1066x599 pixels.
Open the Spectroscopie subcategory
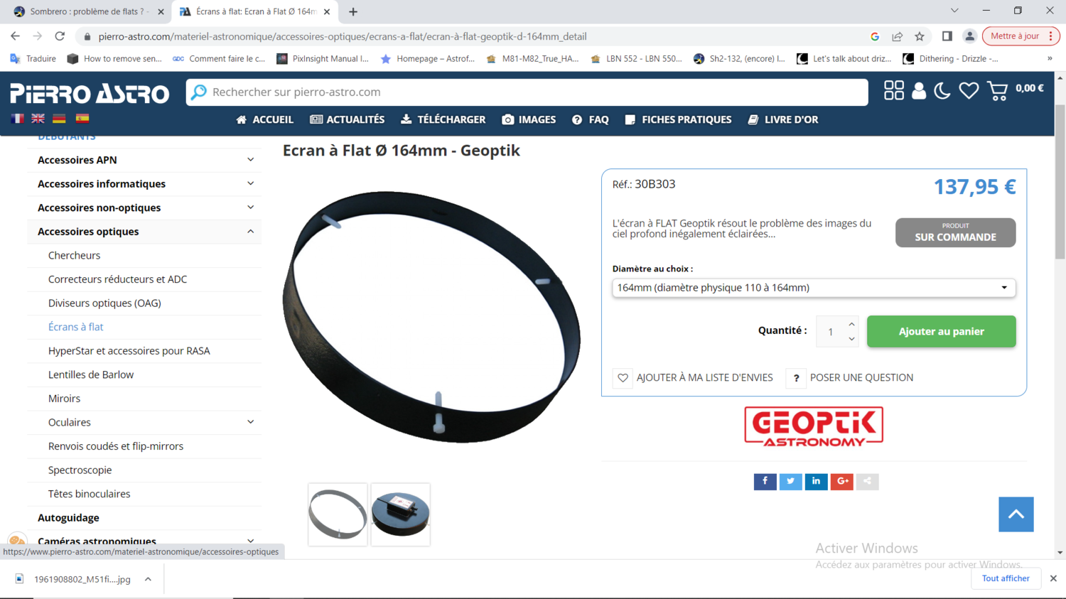click(x=80, y=470)
